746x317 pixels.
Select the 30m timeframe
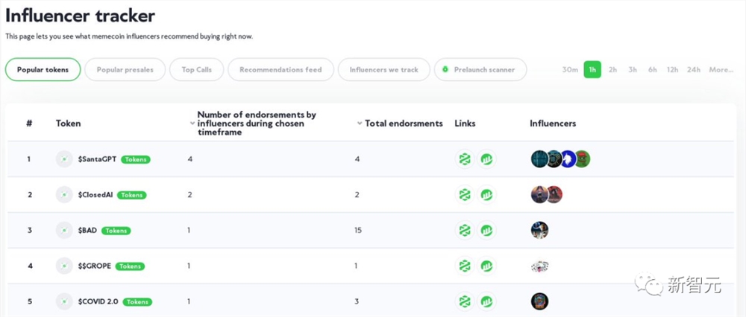tap(570, 70)
